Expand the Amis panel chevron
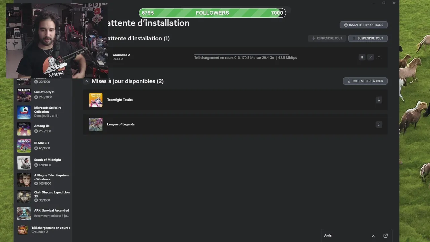Screen dimensions: 430x242 pos(373,236)
